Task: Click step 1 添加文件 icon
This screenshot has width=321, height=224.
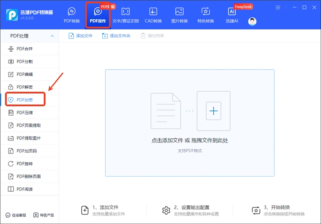Action: coord(85,210)
